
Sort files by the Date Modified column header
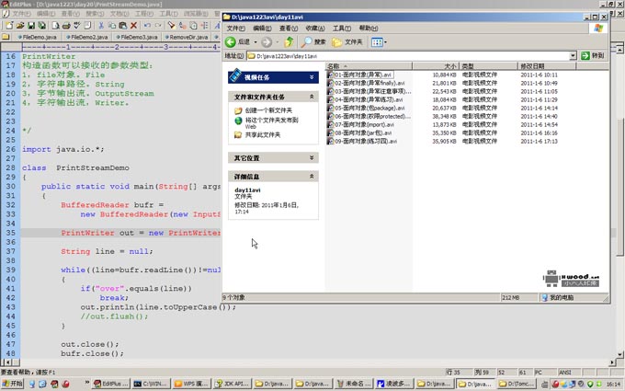coord(547,66)
